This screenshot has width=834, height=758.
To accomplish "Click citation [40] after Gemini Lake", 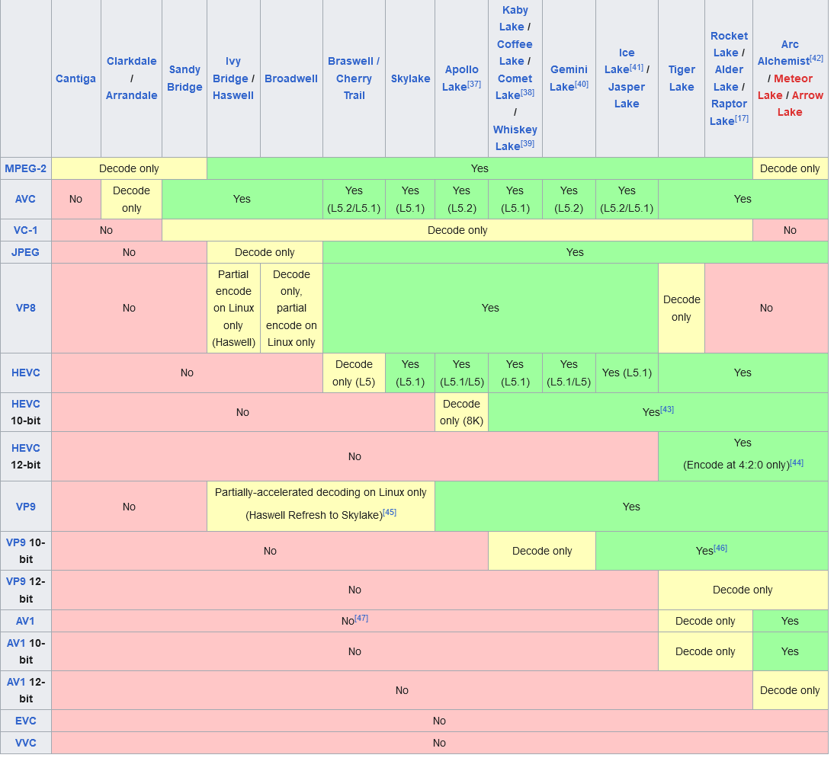I will [582, 84].
